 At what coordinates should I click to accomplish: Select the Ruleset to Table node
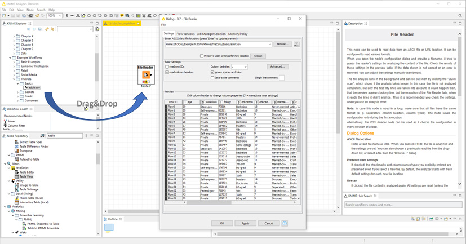[x=26, y=159]
